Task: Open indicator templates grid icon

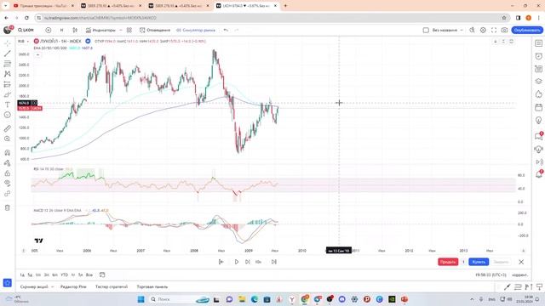Action: [x=129, y=31]
